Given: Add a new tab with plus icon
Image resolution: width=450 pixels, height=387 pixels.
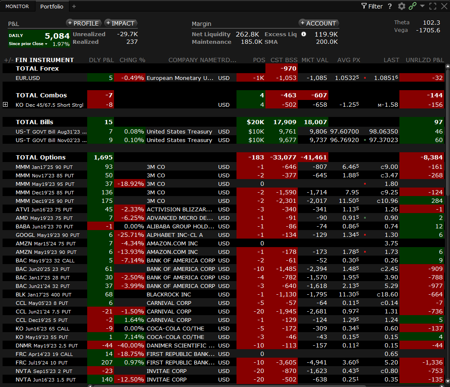Looking at the screenshot, I should [74, 6].
